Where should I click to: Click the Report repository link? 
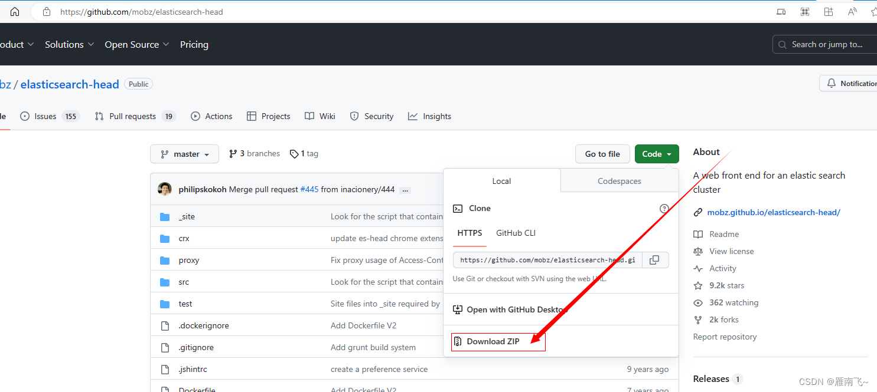725,337
